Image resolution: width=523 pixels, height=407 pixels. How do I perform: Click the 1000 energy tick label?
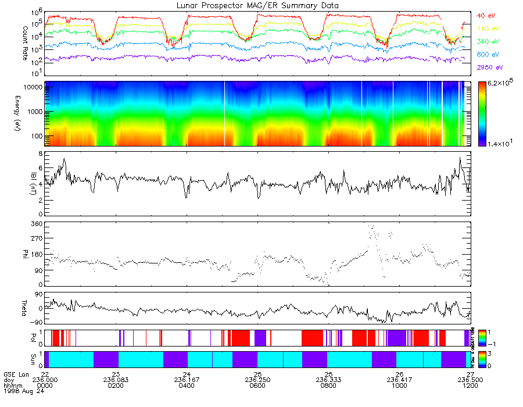click(x=34, y=112)
